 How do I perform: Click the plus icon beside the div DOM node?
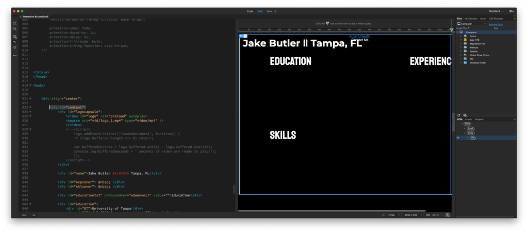(x=458, y=138)
